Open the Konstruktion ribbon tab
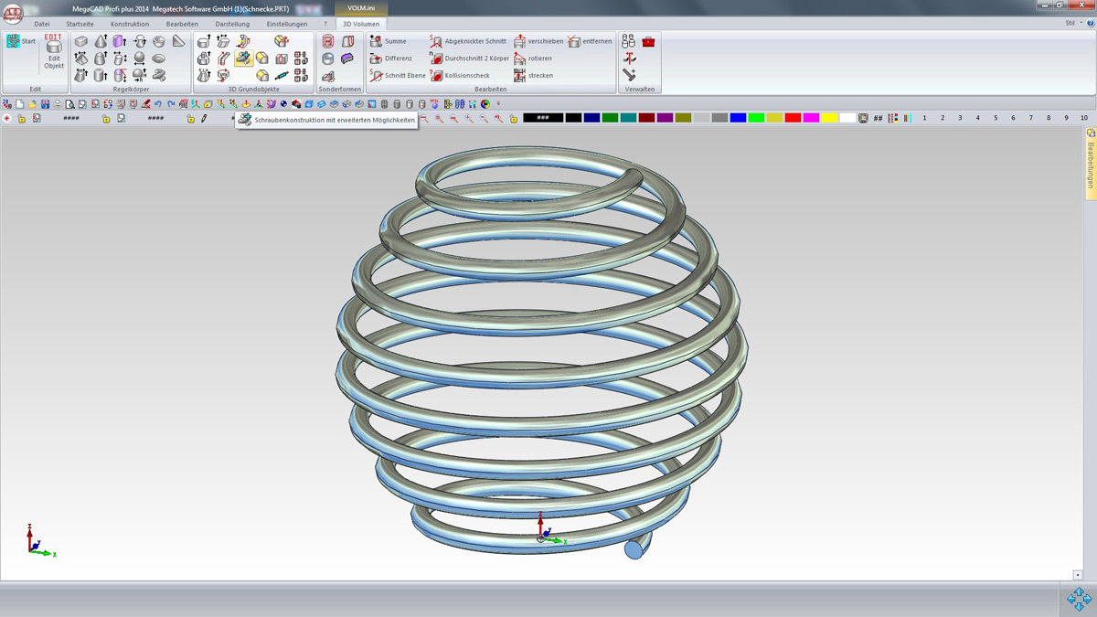The height and width of the screenshot is (617, 1097). click(x=129, y=24)
